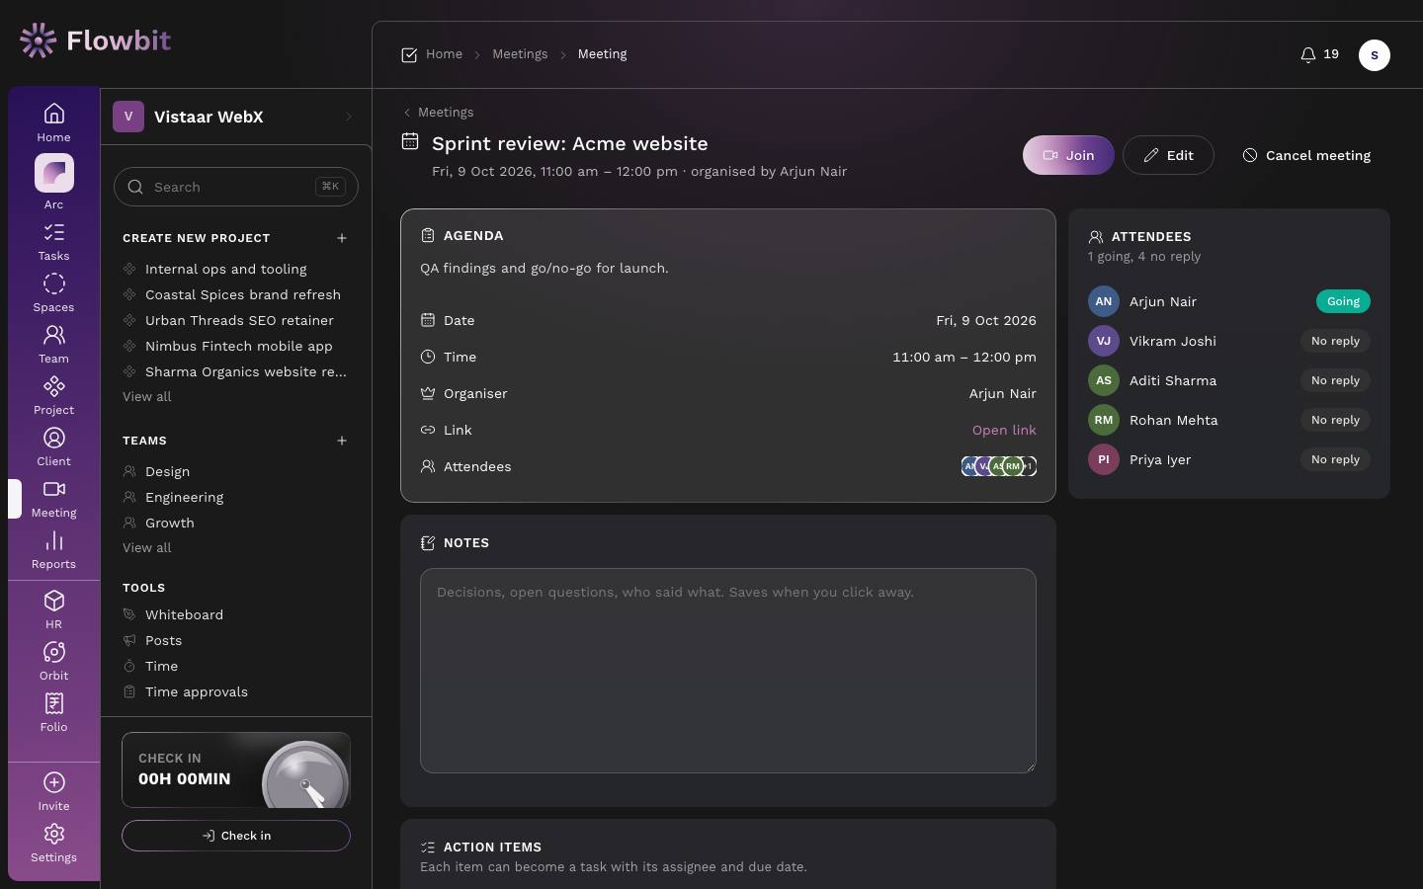Click the attendee avatars stack in agenda
The height and width of the screenshot is (889, 1423).
click(999, 466)
